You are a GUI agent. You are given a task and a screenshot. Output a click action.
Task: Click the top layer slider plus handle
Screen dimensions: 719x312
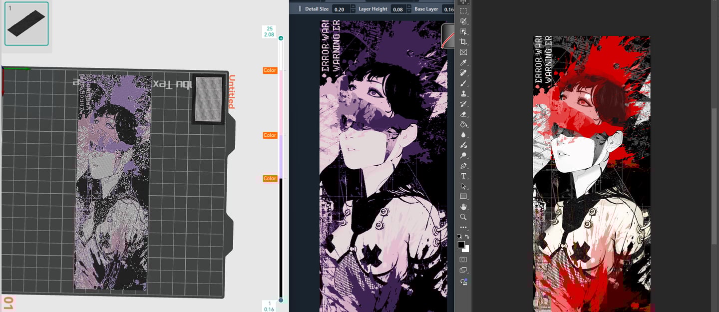(281, 38)
